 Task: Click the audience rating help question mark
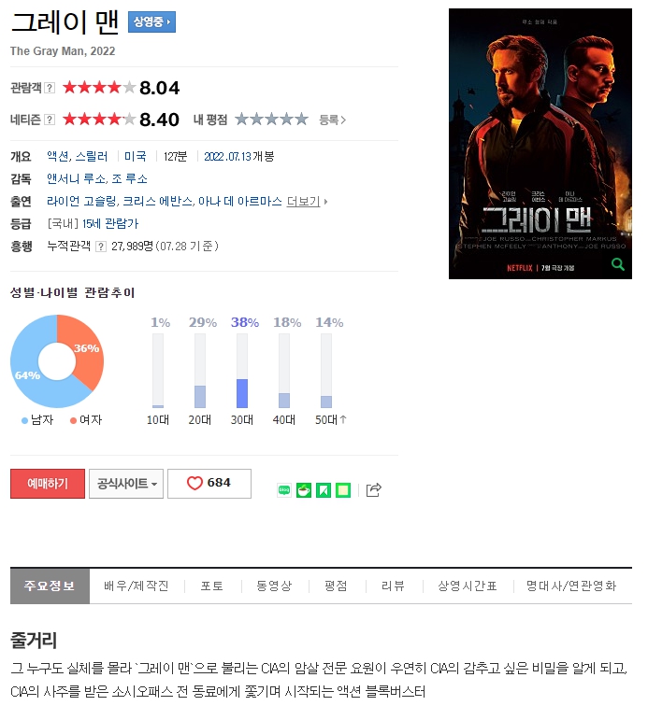50,88
